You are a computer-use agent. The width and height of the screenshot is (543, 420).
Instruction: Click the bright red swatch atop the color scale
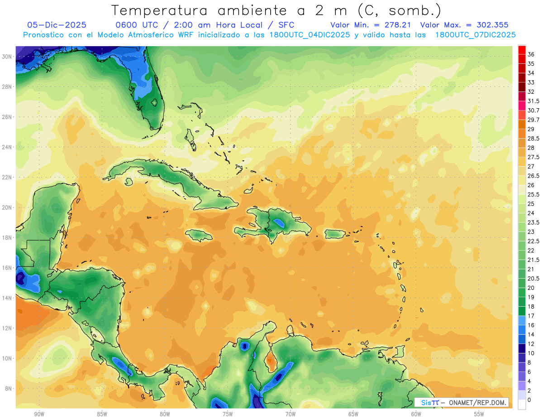[x=522, y=50]
